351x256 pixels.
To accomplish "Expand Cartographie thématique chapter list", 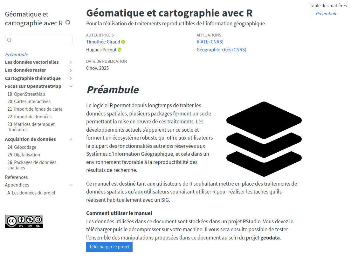I will (71, 78).
